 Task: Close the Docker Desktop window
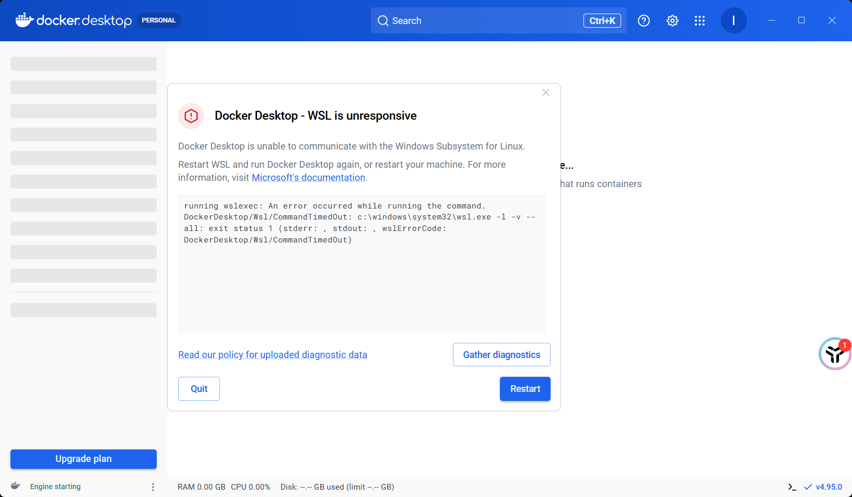click(x=832, y=20)
